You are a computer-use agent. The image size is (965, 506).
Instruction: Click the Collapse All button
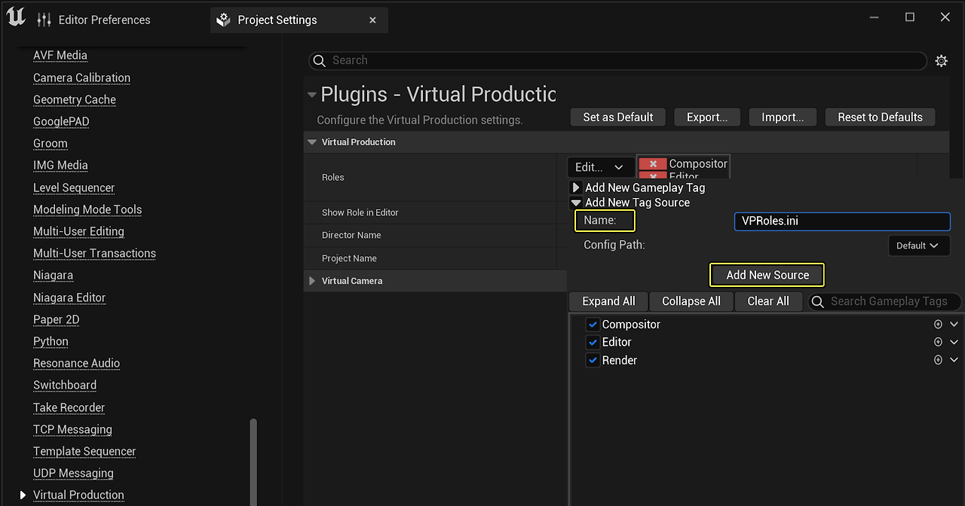[691, 301]
